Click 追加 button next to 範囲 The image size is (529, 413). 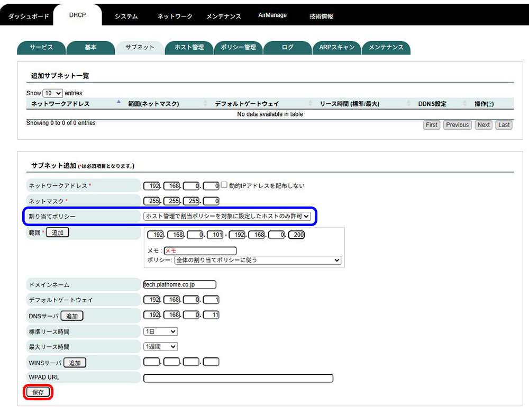point(58,232)
